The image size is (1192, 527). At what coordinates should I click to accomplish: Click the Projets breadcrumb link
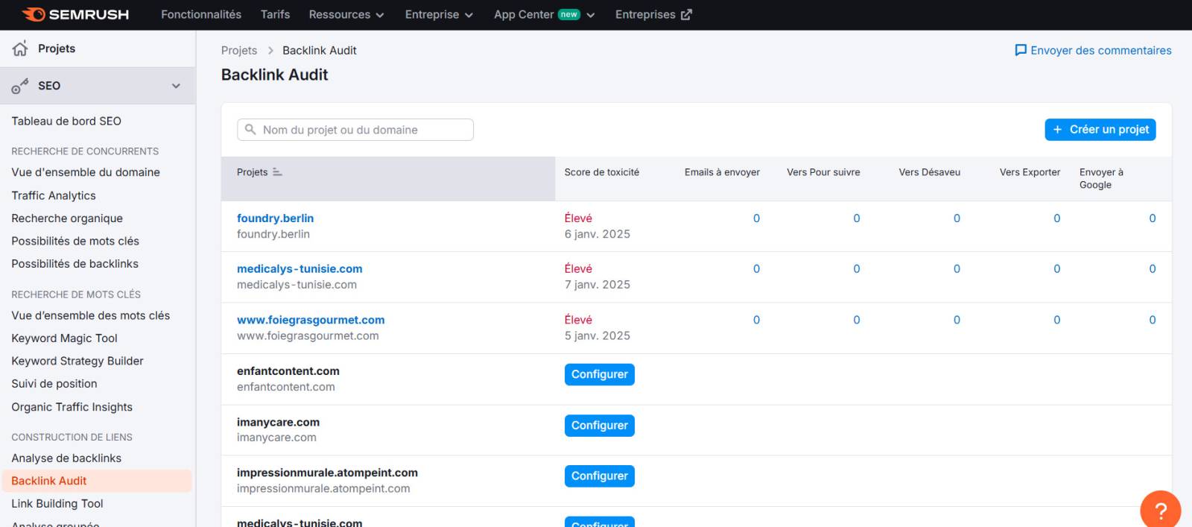coord(239,50)
